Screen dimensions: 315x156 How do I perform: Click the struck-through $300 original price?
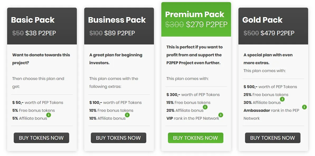pyautogui.click(x=174, y=24)
